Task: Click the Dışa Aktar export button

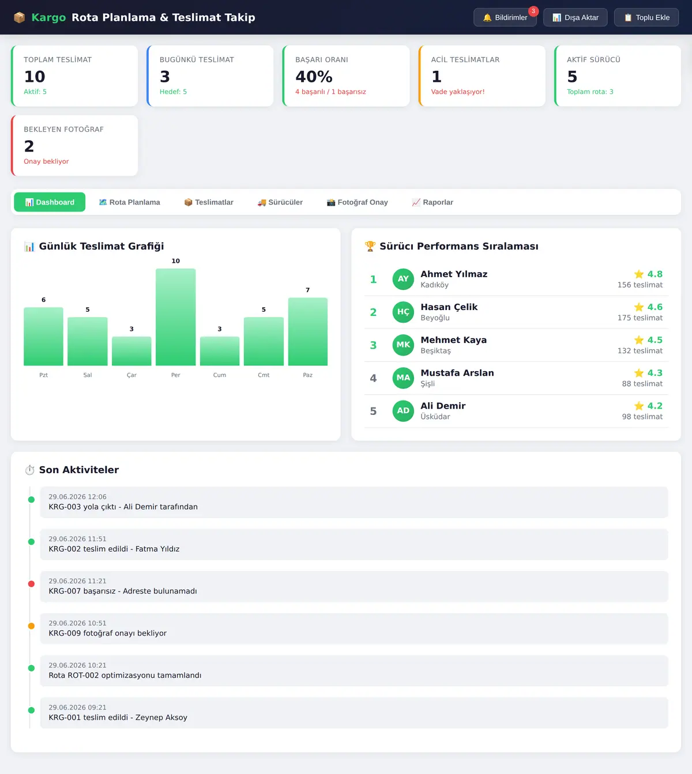Action: coord(576,17)
